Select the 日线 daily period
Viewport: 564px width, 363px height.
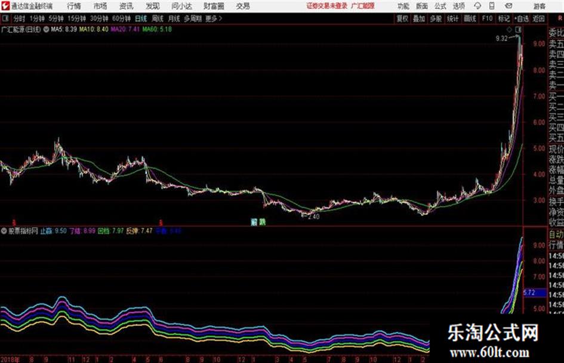(x=141, y=18)
